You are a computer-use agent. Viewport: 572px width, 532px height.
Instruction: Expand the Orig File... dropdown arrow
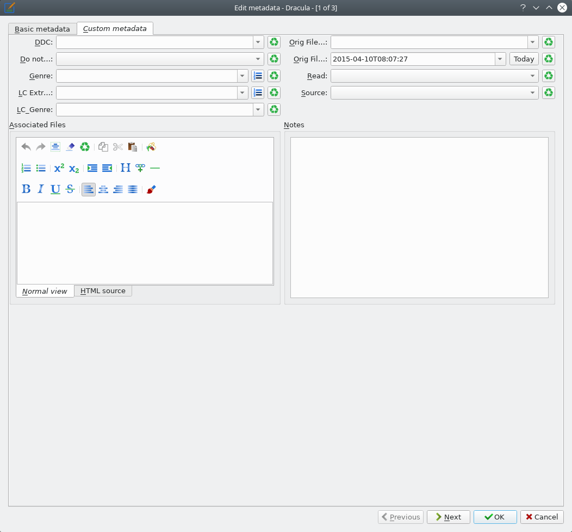click(x=533, y=42)
